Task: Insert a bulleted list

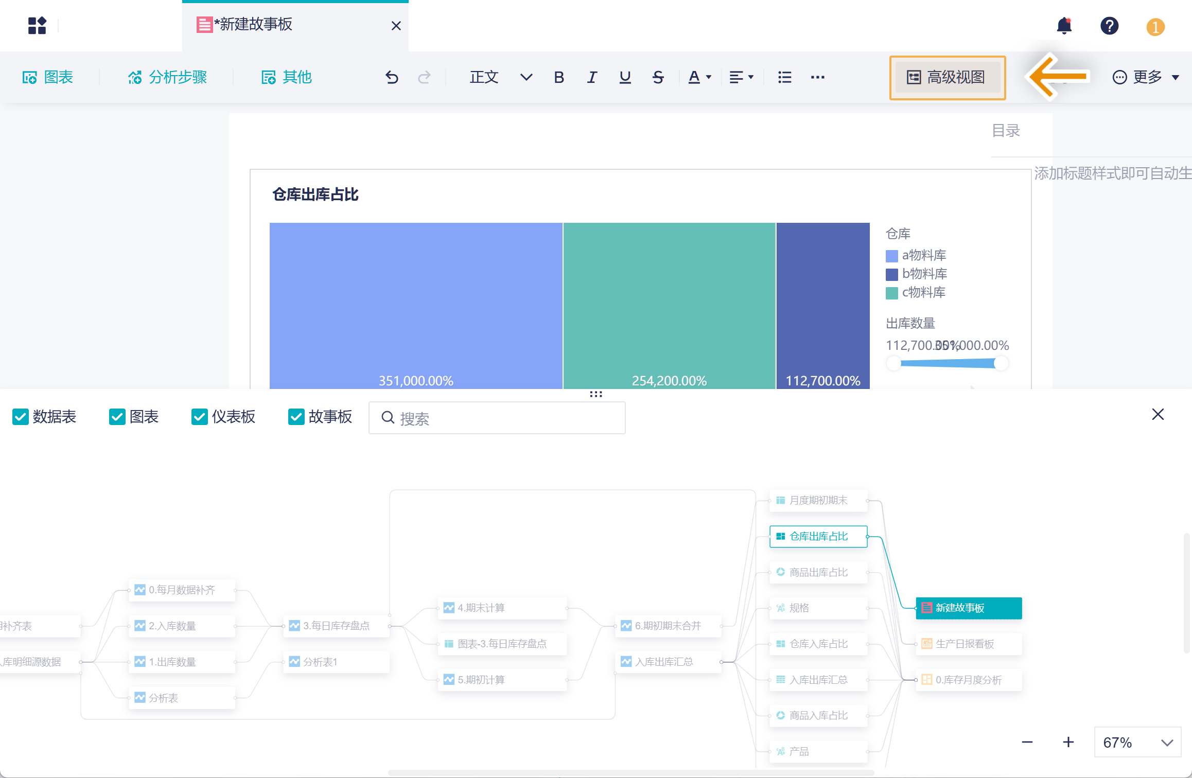Action: point(784,77)
